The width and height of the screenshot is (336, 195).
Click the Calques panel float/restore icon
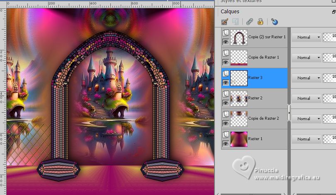click(334, 12)
